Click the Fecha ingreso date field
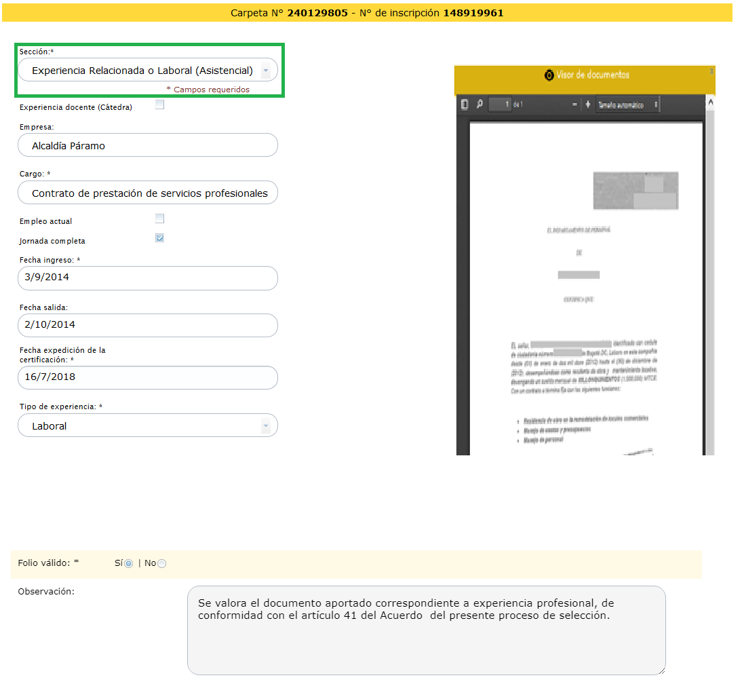 pos(148,278)
